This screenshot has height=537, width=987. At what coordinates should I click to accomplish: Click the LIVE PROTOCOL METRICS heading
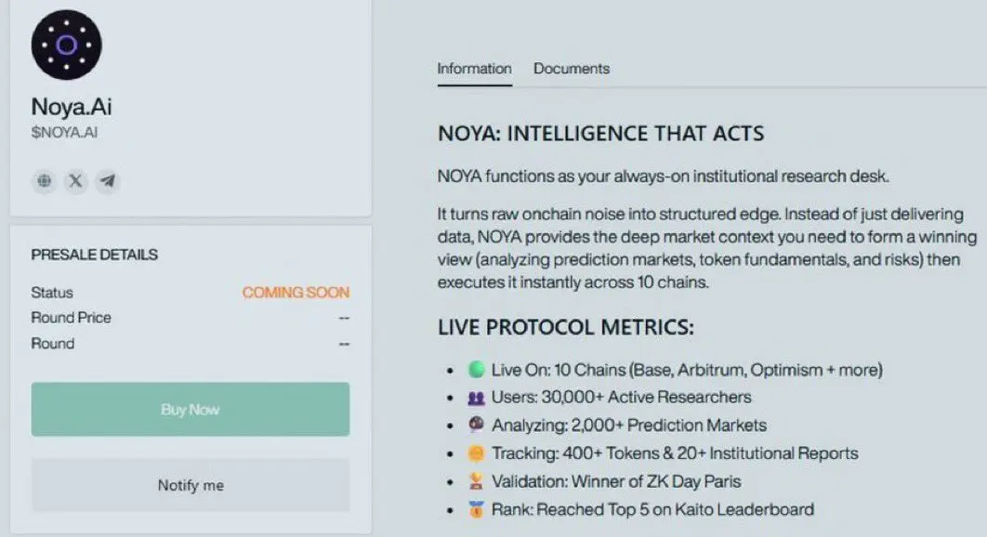pyautogui.click(x=566, y=328)
